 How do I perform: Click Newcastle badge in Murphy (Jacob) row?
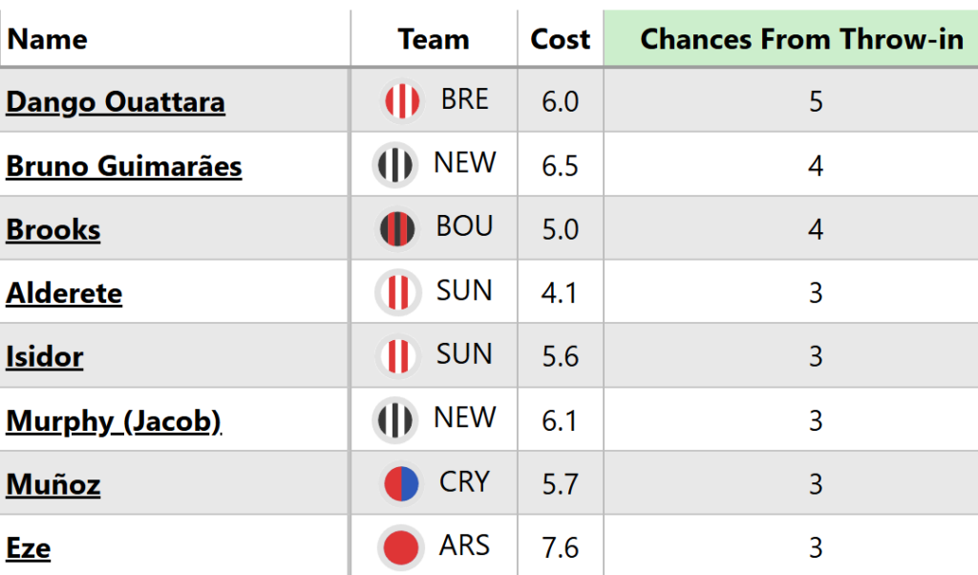tap(394, 420)
